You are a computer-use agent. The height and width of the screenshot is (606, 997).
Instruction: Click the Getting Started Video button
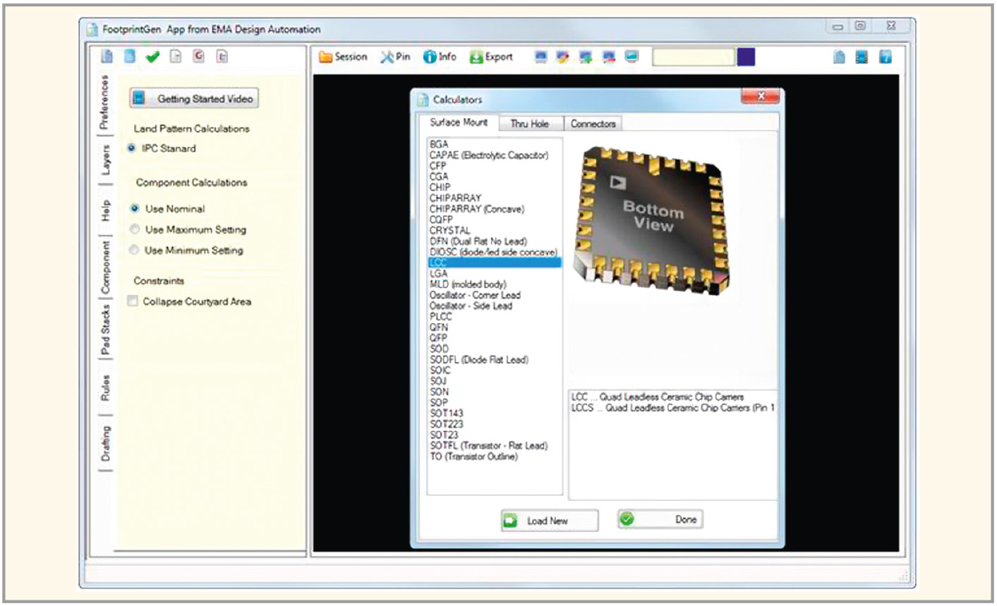point(194,99)
